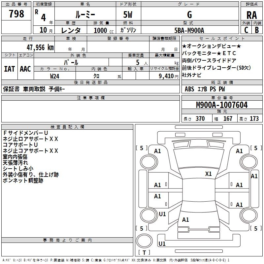Click inspector note 室内内張傷

pyautogui.click(x=15, y=157)
